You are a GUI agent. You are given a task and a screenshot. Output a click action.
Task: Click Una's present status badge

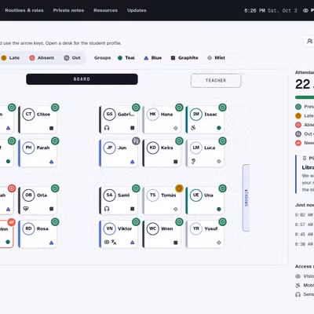click(x=222, y=188)
